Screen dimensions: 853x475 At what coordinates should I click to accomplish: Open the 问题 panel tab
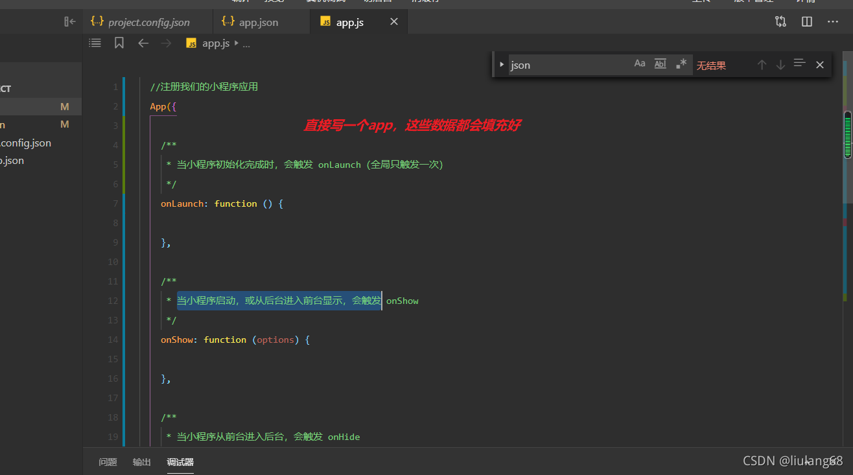108,462
